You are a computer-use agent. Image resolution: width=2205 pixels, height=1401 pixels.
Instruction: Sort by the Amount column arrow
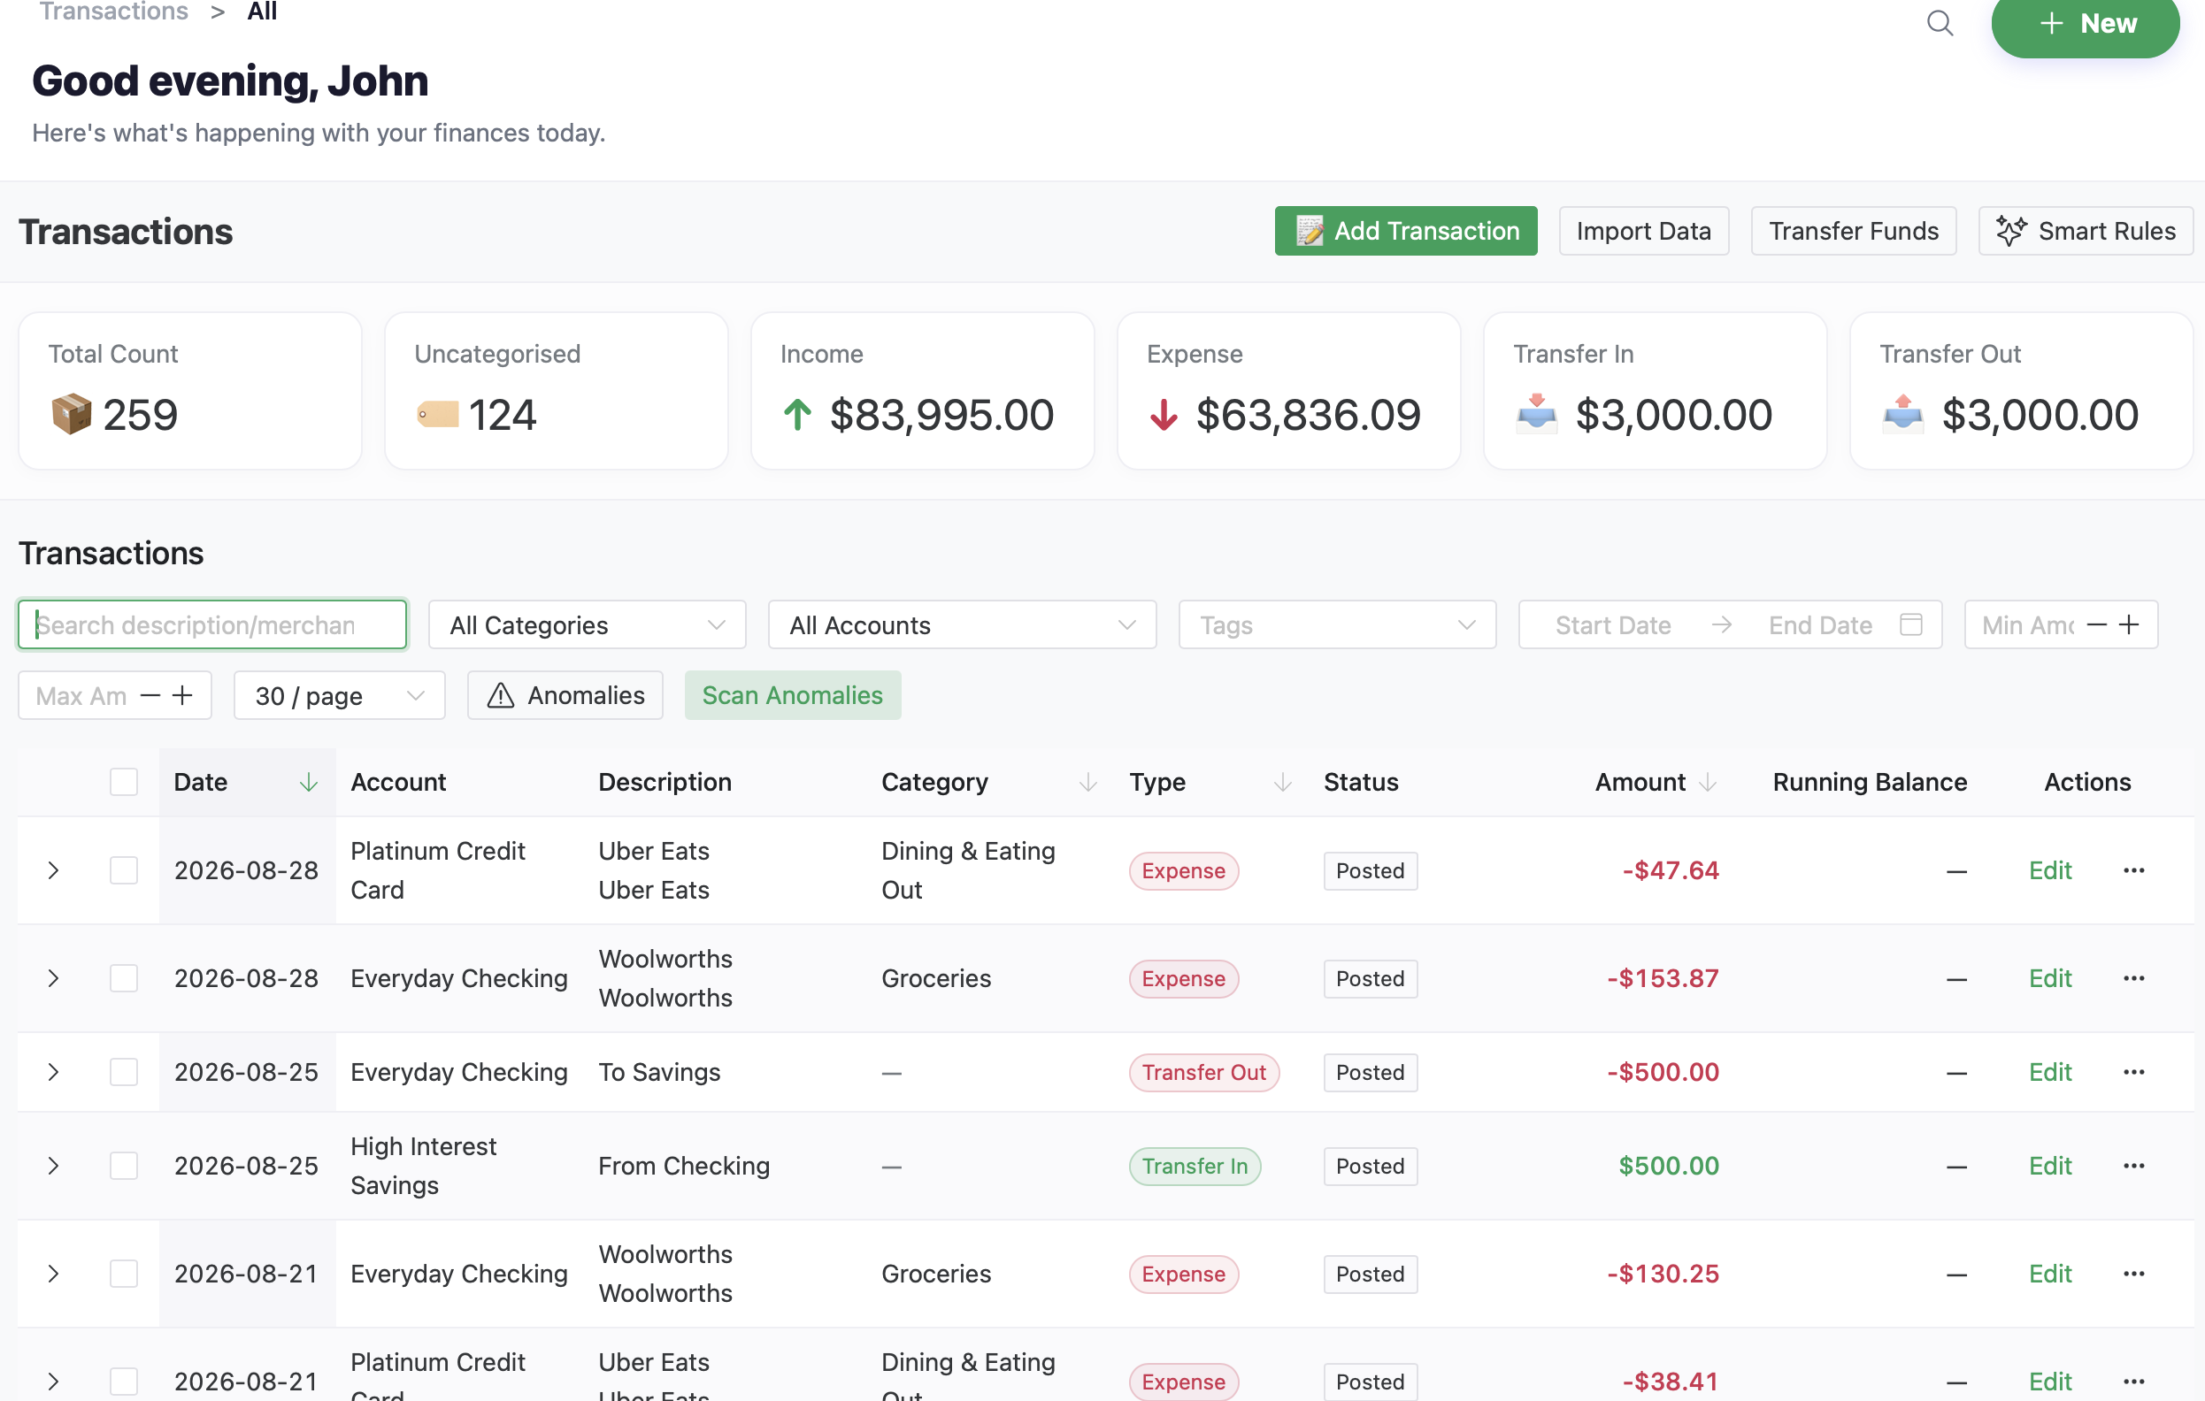[x=1708, y=783]
